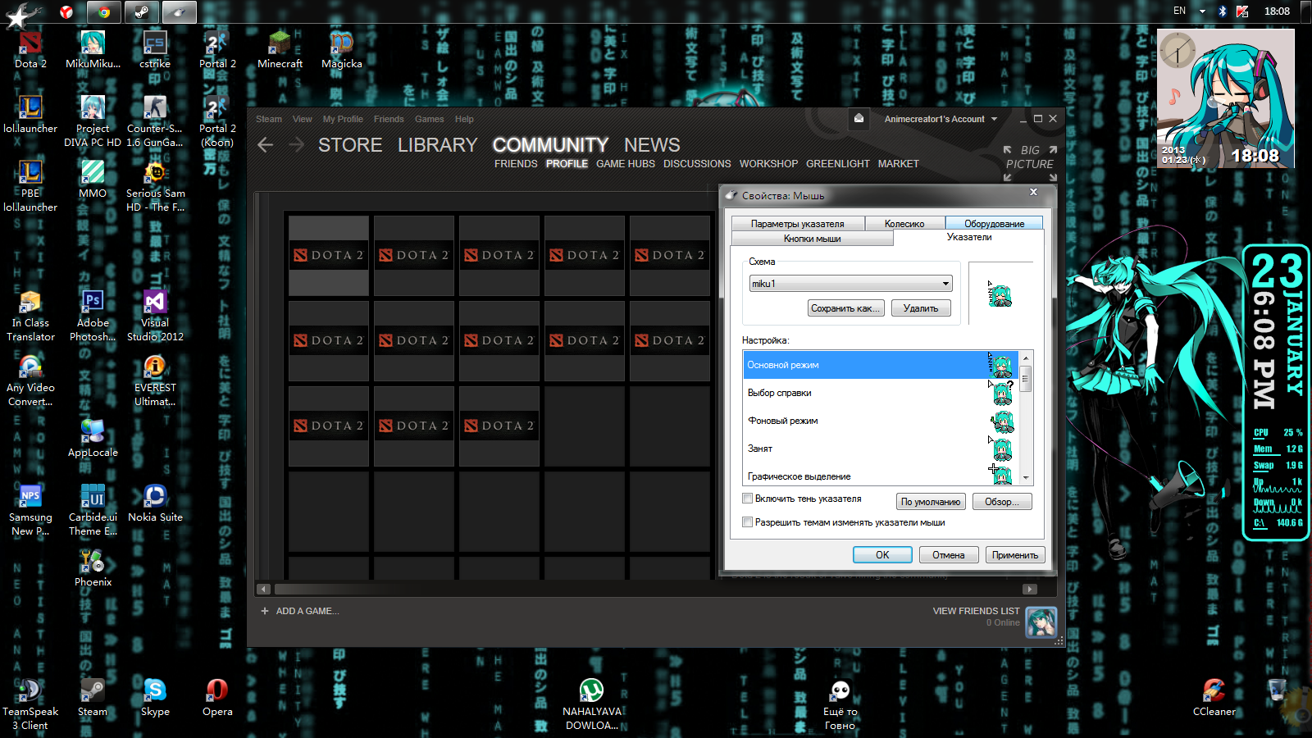The image size is (1312, 738).
Task: Open Skype desktop icon
Action: 155,697
